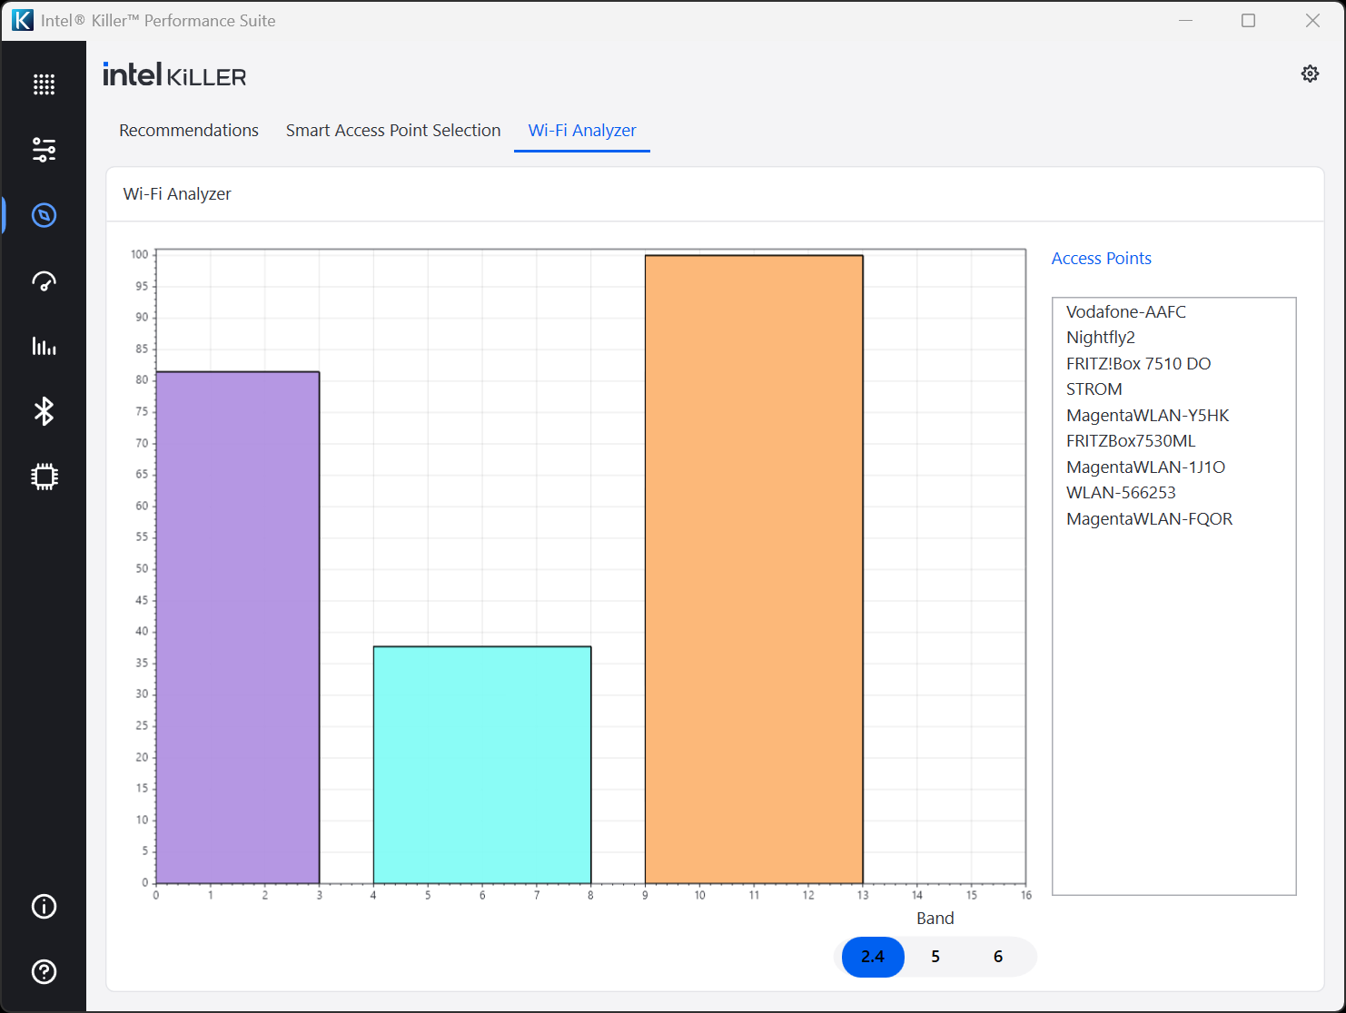This screenshot has height=1013, width=1346.
Task: Choose FRITZ!Box 7510 DO access point
Action: [x=1138, y=364]
